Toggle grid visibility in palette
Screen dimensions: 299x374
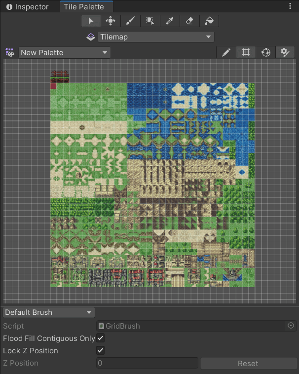click(x=246, y=52)
